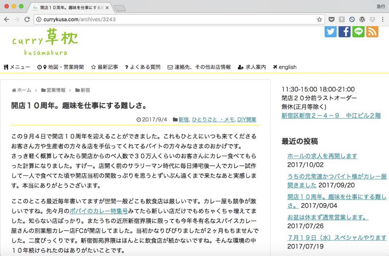Click the 2017/10/02 date text
Image resolution: width=389 pixels, height=256 pixels.
[x=305, y=165]
